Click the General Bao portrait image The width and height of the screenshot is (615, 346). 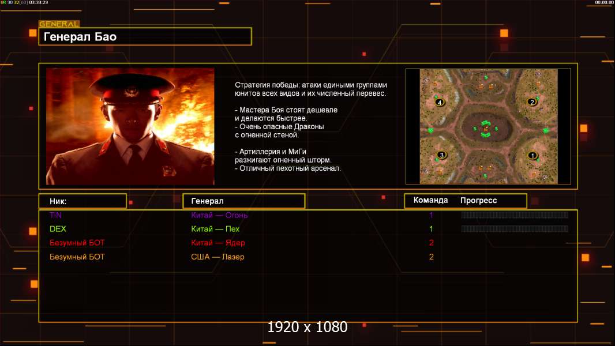(x=130, y=126)
